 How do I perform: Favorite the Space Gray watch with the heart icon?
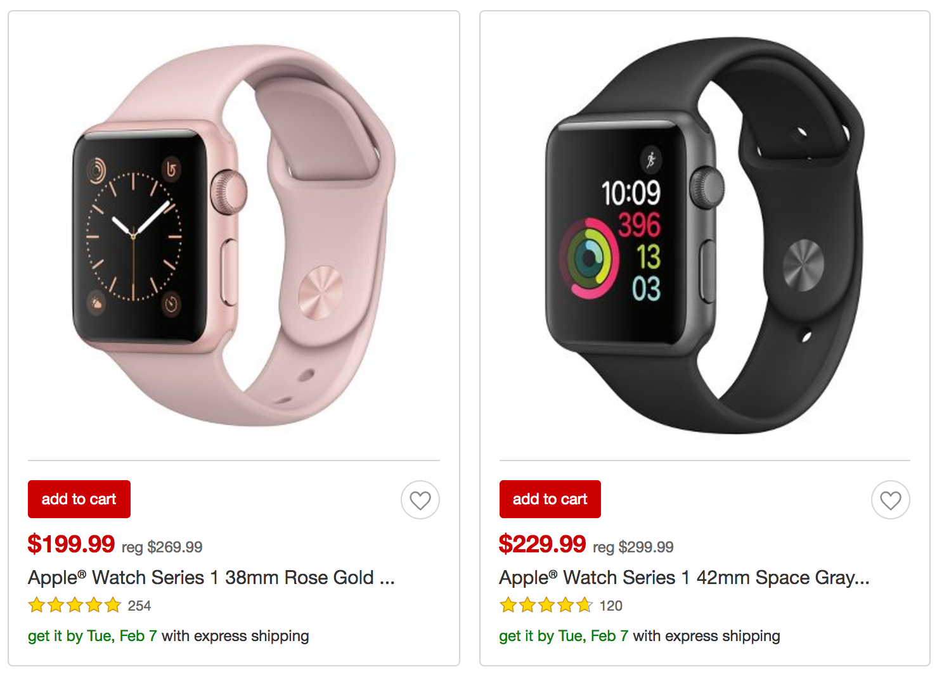pyautogui.click(x=891, y=500)
